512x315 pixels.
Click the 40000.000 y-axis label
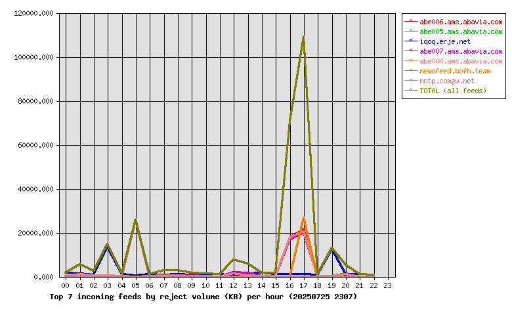tap(35, 189)
